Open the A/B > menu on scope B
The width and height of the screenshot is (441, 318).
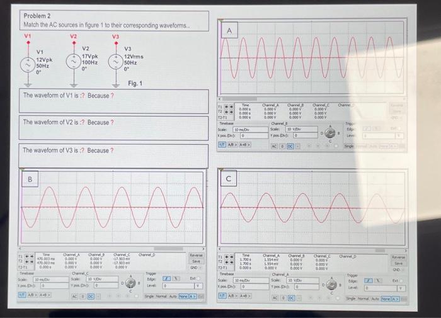pos(33,295)
